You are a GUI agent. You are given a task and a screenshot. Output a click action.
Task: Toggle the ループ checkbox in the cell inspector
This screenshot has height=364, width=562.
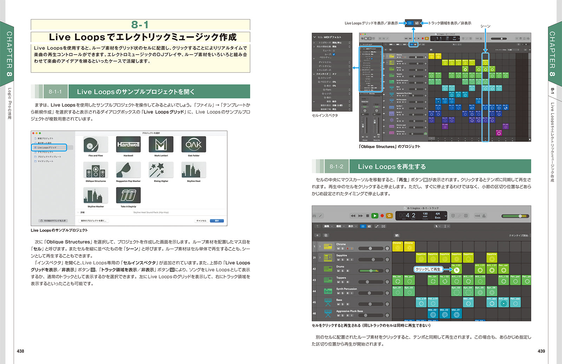(334, 54)
